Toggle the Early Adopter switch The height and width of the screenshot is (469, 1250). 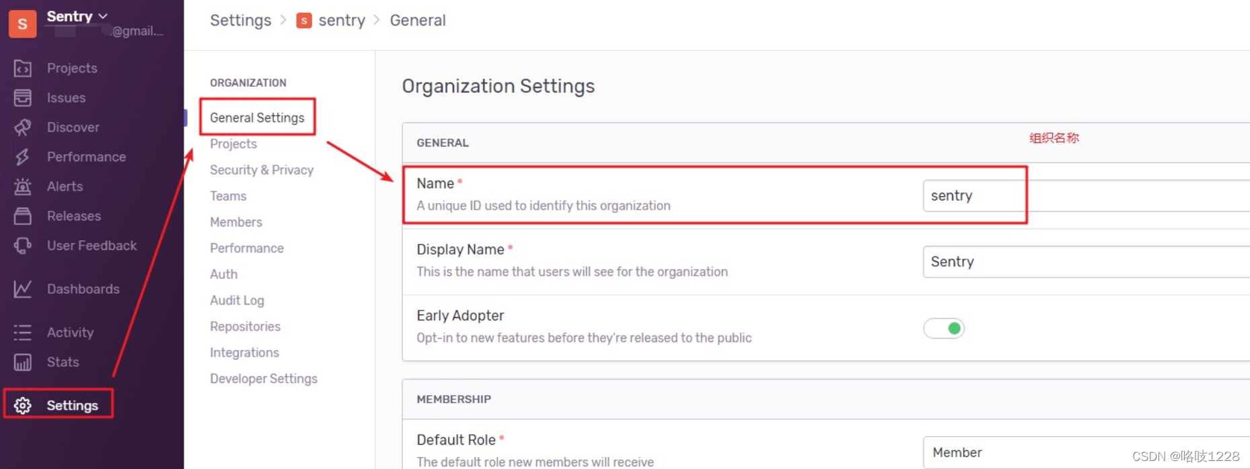943,328
